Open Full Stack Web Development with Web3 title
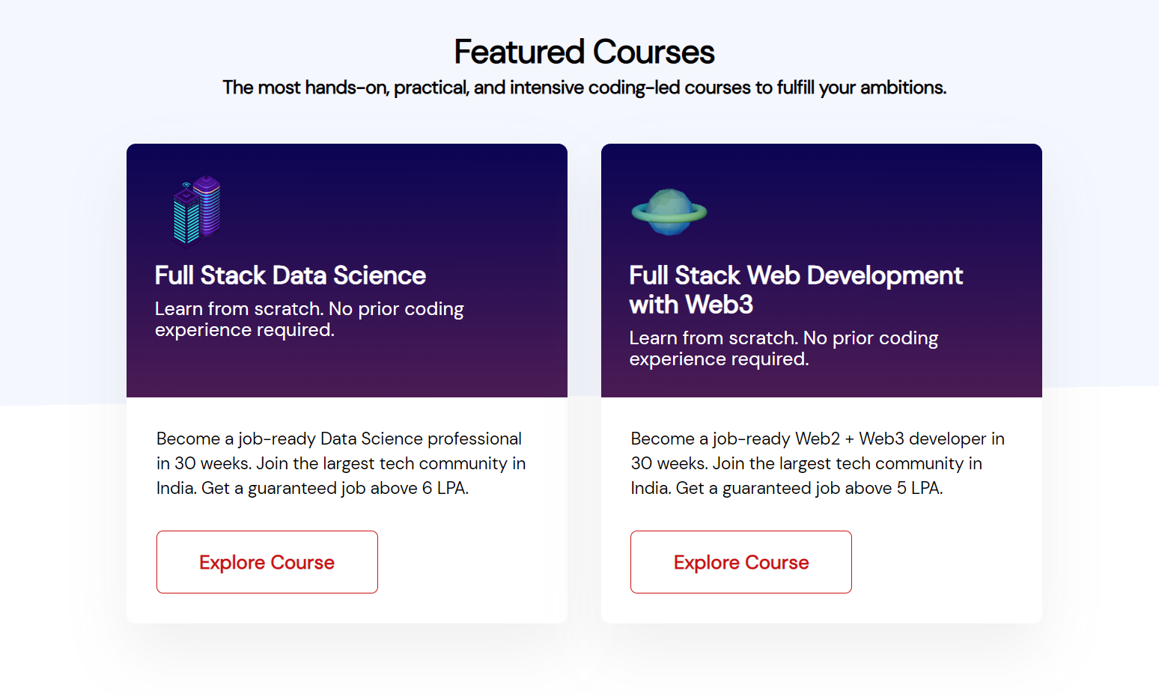 pyautogui.click(x=795, y=275)
